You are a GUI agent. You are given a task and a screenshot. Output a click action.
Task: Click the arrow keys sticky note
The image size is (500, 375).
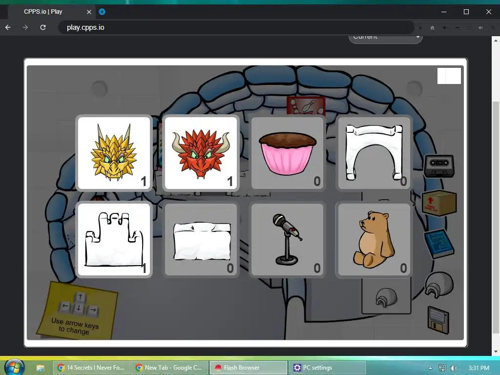[77, 311]
